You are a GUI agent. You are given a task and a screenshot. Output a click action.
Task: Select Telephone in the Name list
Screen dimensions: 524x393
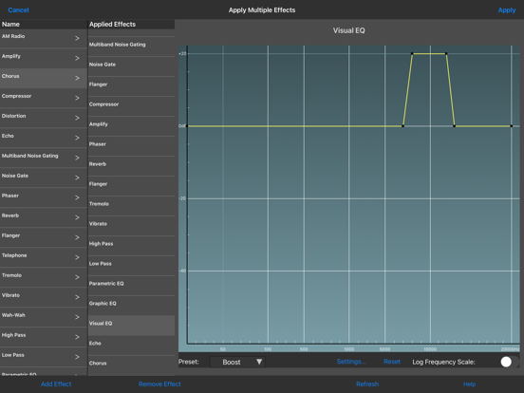(x=44, y=257)
